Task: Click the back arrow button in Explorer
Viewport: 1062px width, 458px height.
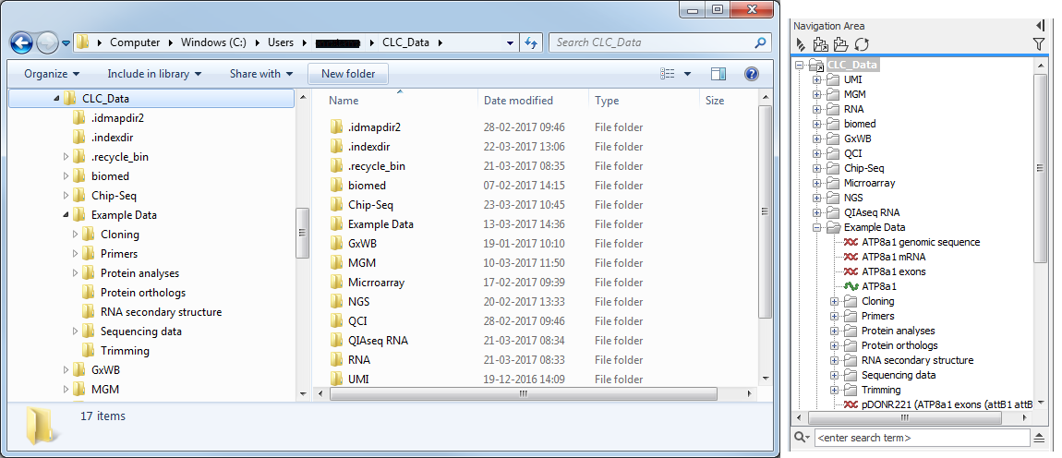Action: tap(22, 42)
